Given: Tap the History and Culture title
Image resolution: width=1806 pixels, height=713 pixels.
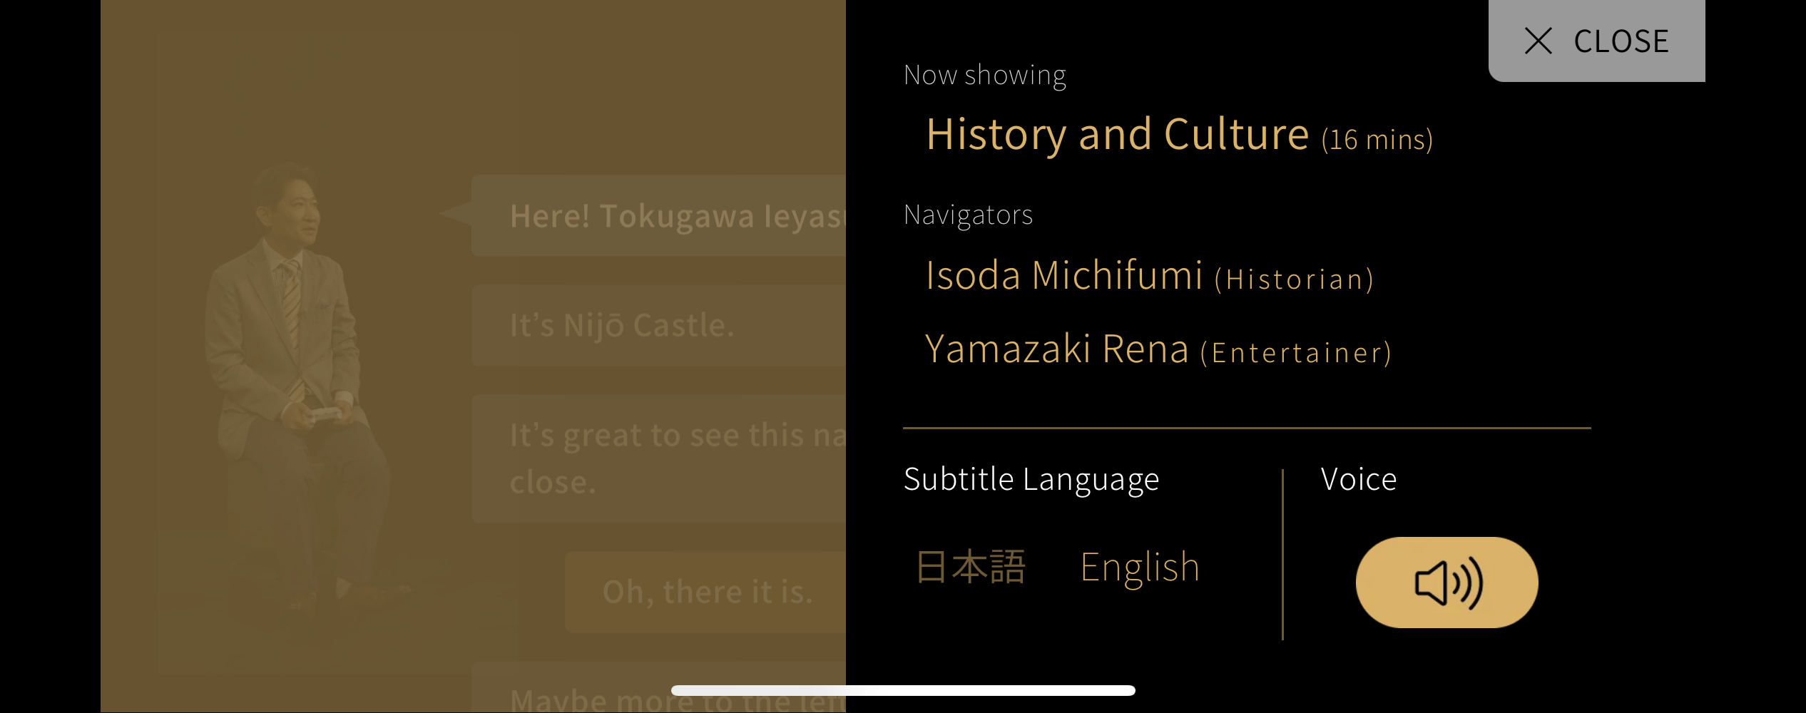Looking at the screenshot, I should pos(1117,135).
